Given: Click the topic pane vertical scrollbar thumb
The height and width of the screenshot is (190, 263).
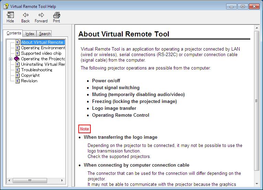Looking at the screenshot, I should 256,101.
